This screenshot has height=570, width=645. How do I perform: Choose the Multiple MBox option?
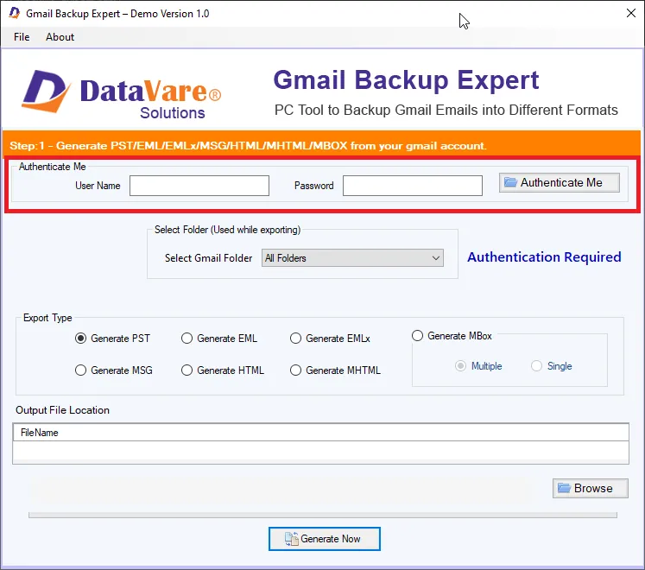click(x=479, y=366)
